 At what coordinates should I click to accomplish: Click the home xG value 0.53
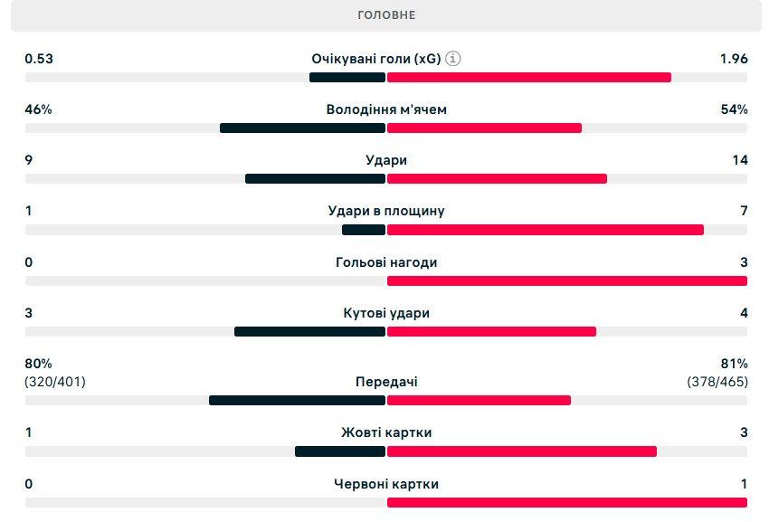coord(40,59)
